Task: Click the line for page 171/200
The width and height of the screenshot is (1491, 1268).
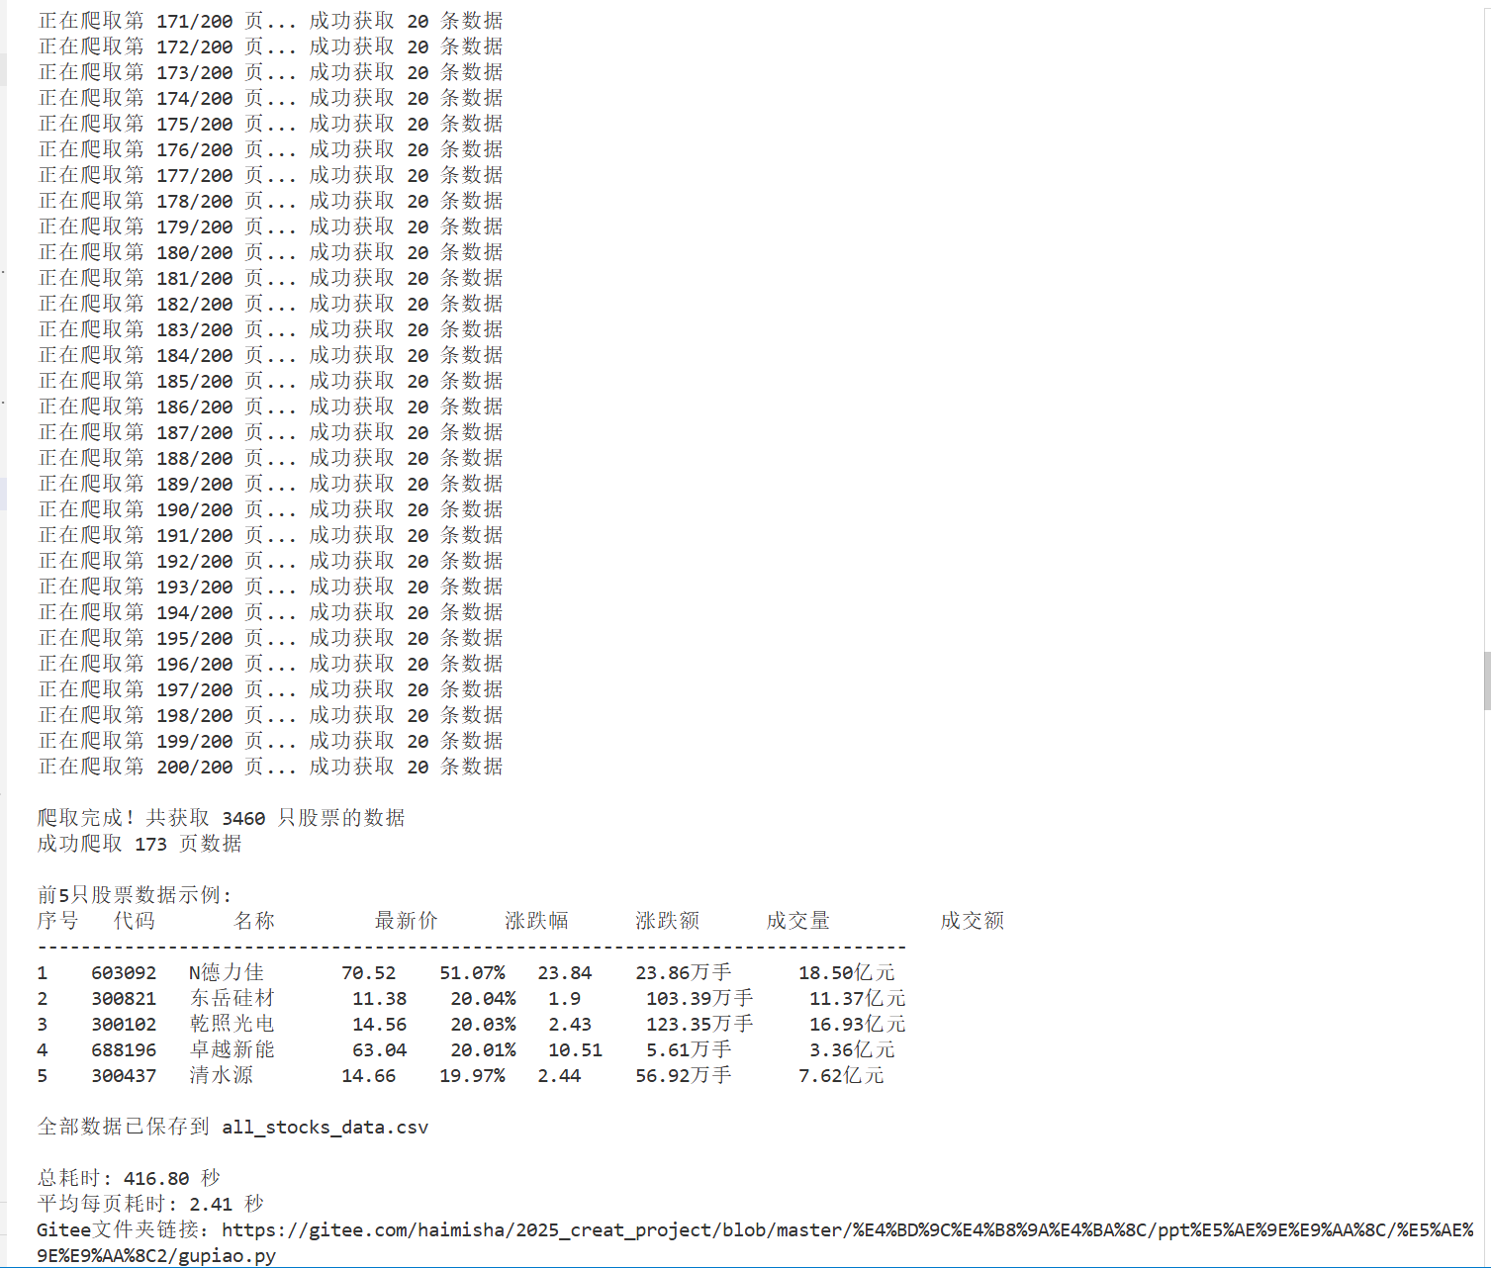Action: (270, 21)
